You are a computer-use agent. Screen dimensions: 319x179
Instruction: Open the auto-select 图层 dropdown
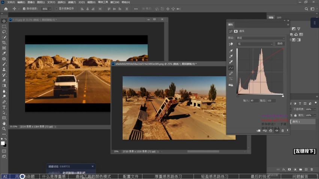pyautogui.click(x=47, y=9)
